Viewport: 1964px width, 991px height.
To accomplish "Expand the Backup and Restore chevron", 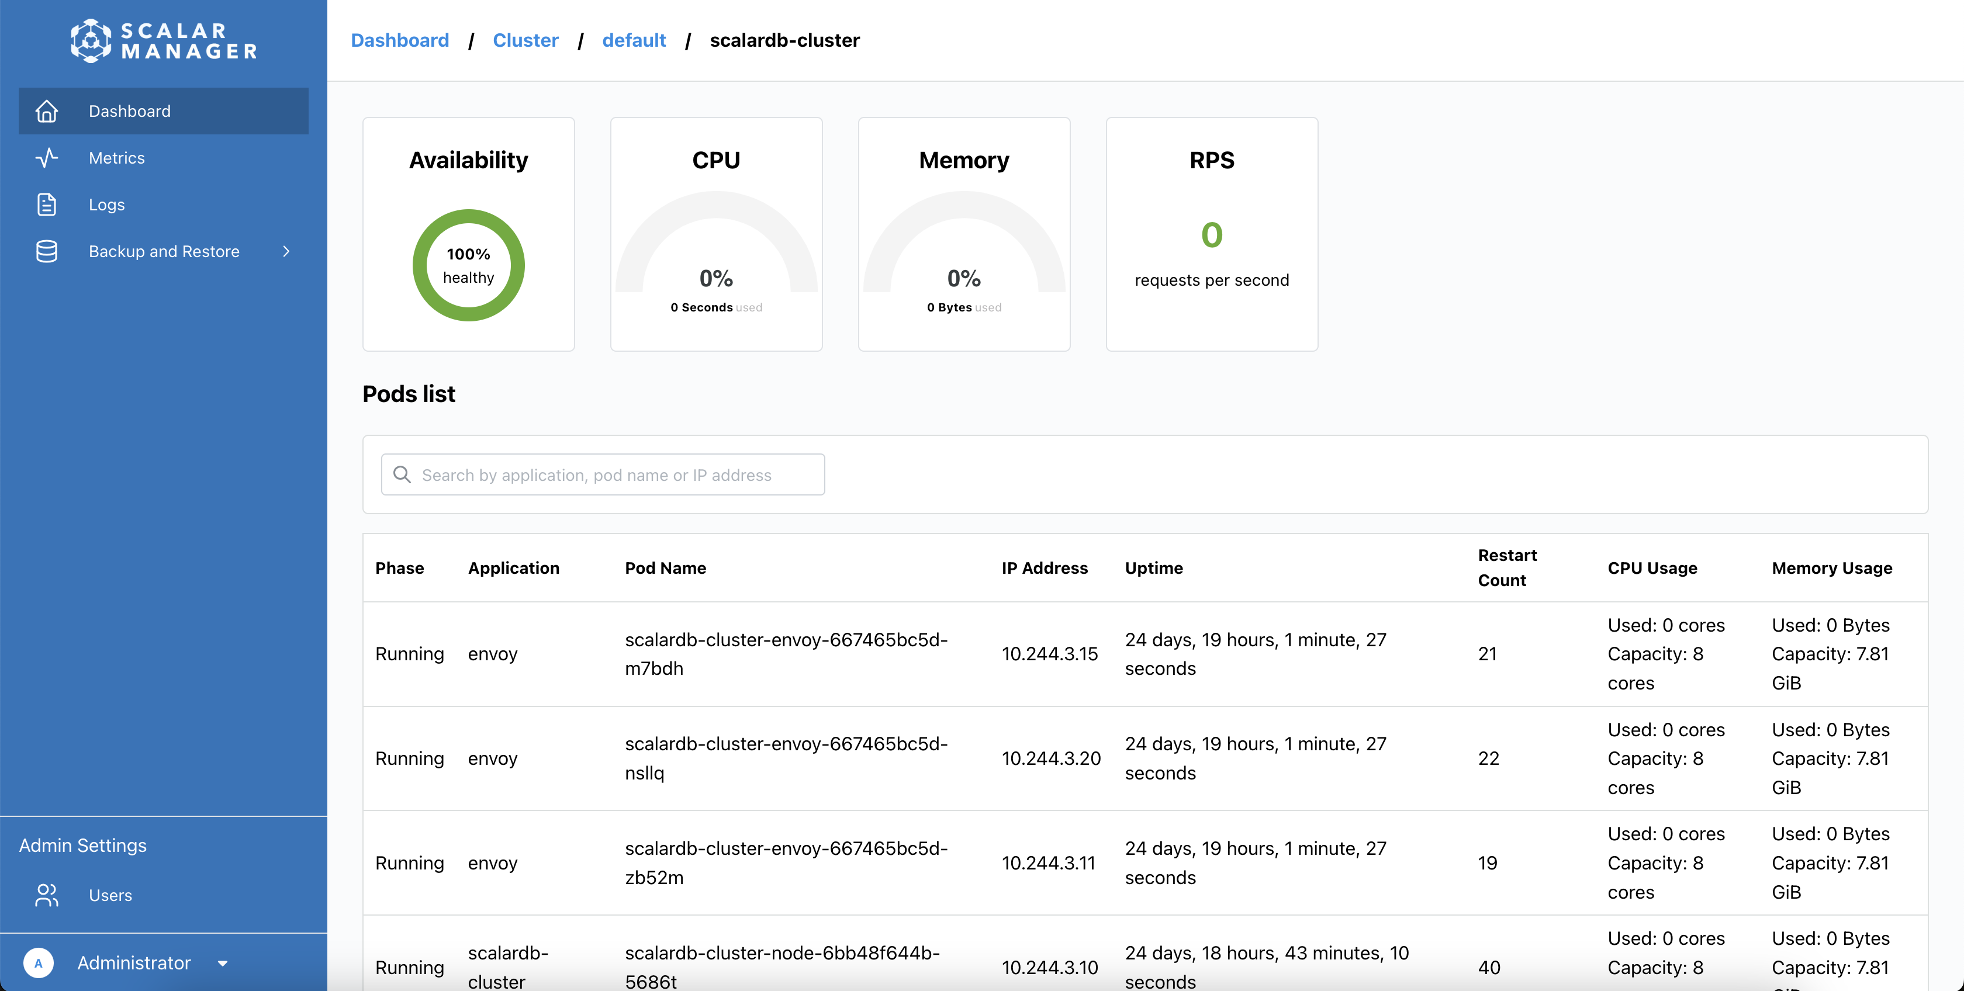I will 286,252.
